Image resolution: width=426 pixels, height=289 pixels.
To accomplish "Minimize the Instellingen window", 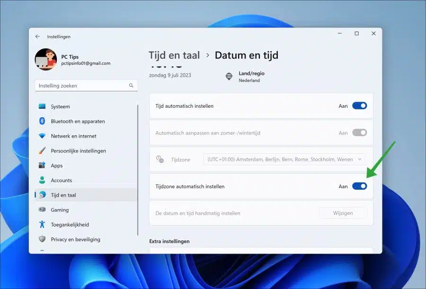I will [339, 34].
